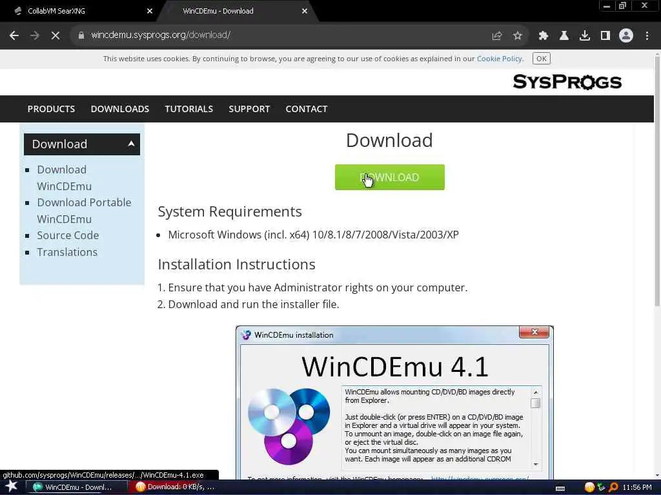Open the Download WinCDEmu sidebar link
The image size is (661, 495).
coord(64,178)
